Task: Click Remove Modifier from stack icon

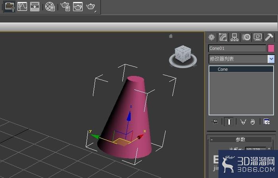Action: point(253,122)
